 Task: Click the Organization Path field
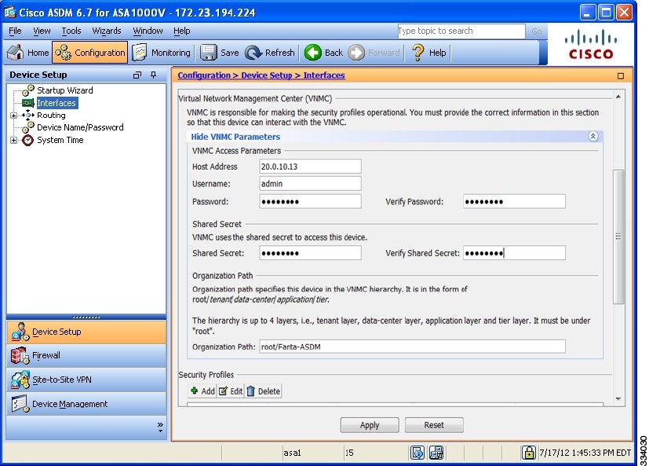click(x=412, y=347)
